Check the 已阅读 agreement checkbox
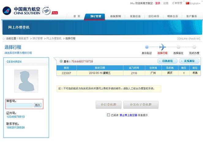The width and height of the screenshot is (203, 146). click(108, 115)
